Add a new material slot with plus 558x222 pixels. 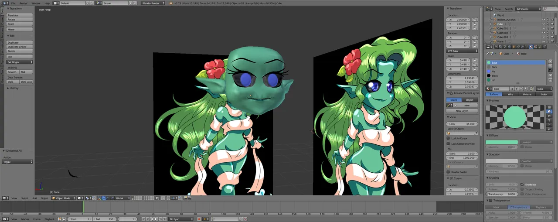click(550, 61)
